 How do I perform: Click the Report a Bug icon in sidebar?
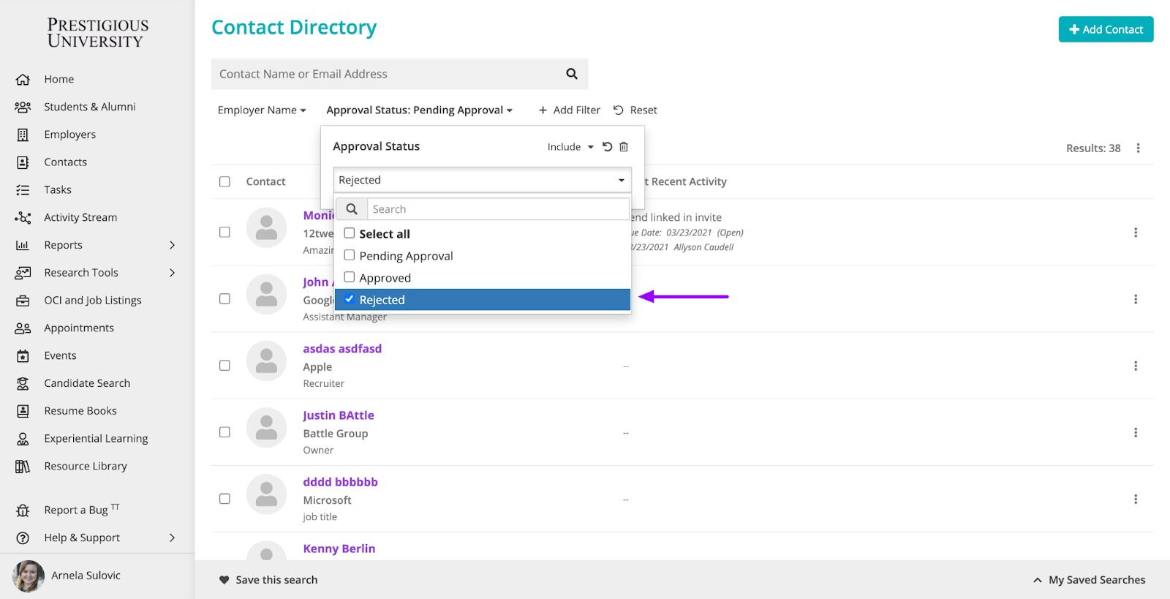tap(23, 511)
